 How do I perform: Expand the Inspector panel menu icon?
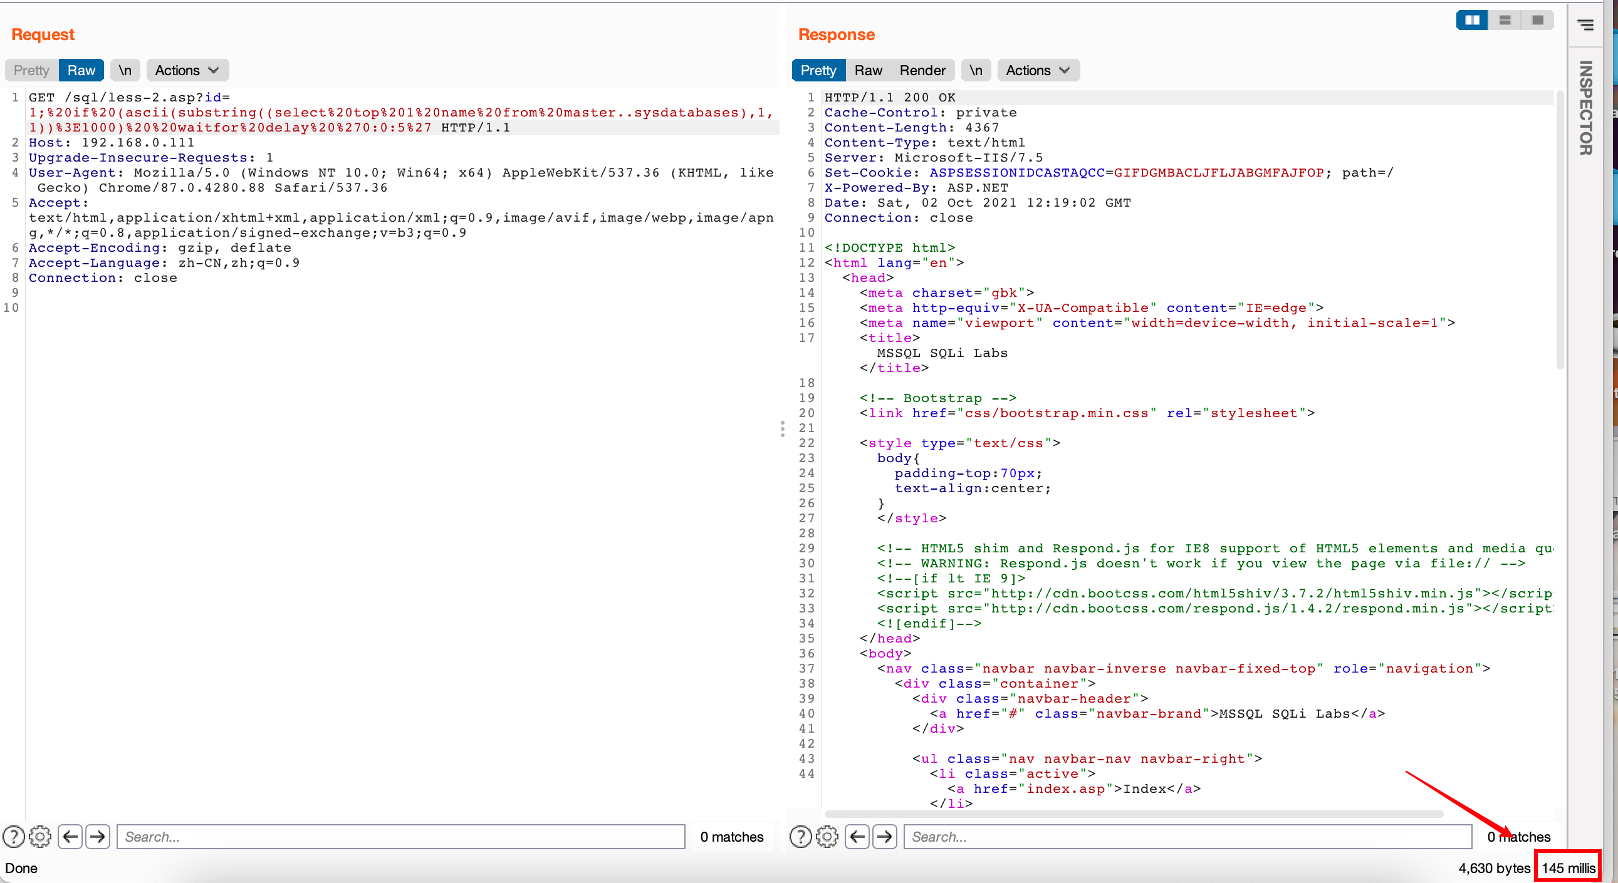pos(1585,25)
